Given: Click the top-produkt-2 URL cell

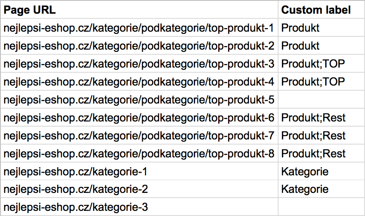Looking at the screenshot, I should 139,46.
